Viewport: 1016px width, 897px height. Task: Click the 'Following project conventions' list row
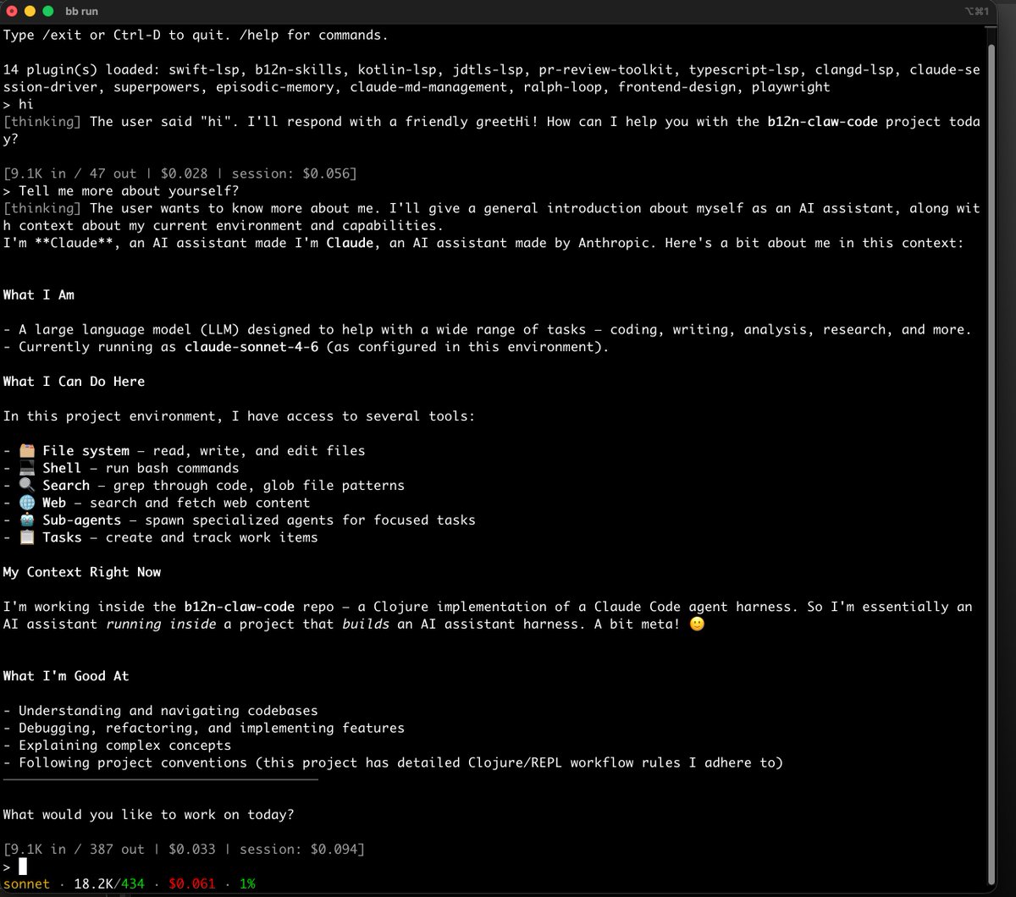(393, 762)
